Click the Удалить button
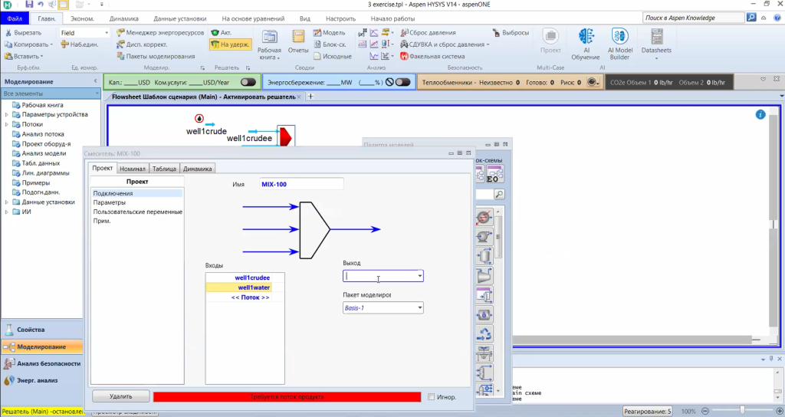This screenshot has height=417, width=785. (x=120, y=396)
